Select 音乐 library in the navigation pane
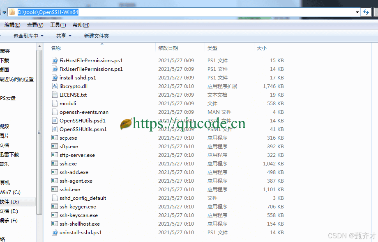The width and height of the screenshot is (378, 242). coord(5,164)
